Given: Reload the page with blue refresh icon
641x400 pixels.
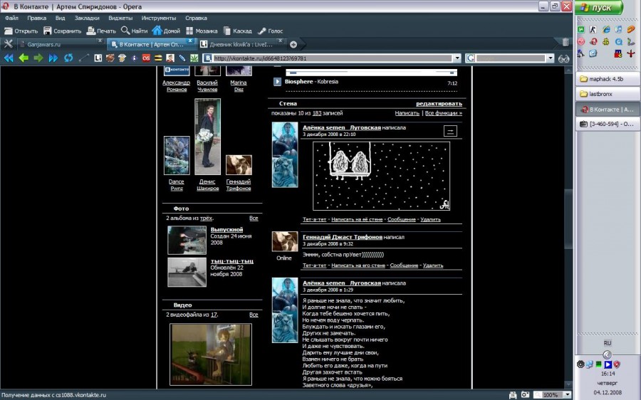Looking at the screenshot, I should click(x=68, y=58).
